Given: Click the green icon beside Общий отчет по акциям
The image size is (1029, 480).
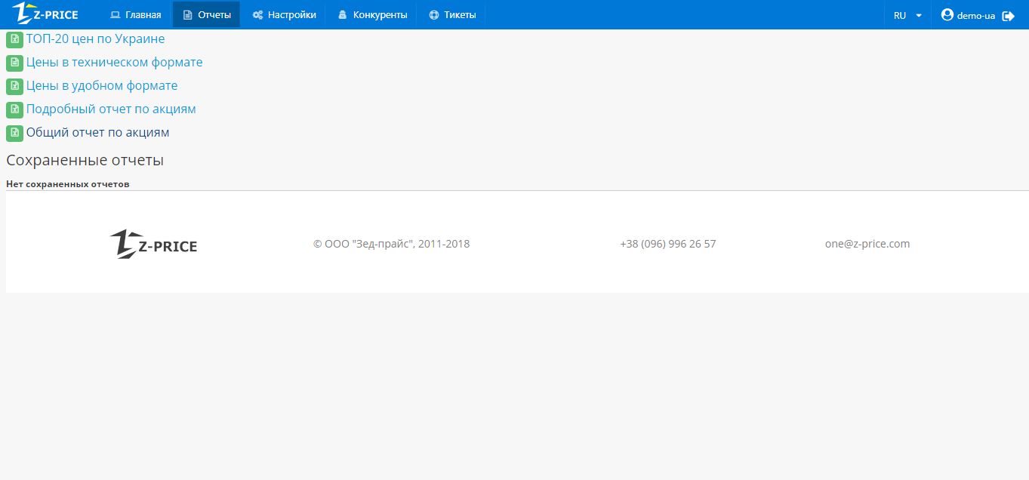Looking at the screenshot, I should click(14, 134).
